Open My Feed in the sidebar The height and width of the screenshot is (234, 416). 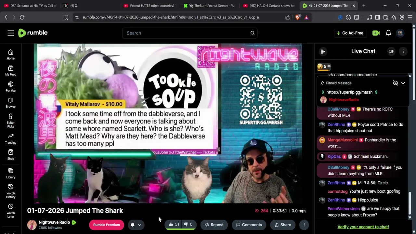click(11, 71)
